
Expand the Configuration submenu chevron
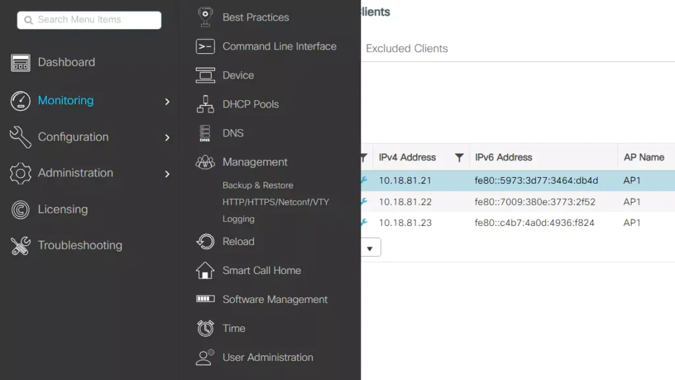(x=167, y=138)
